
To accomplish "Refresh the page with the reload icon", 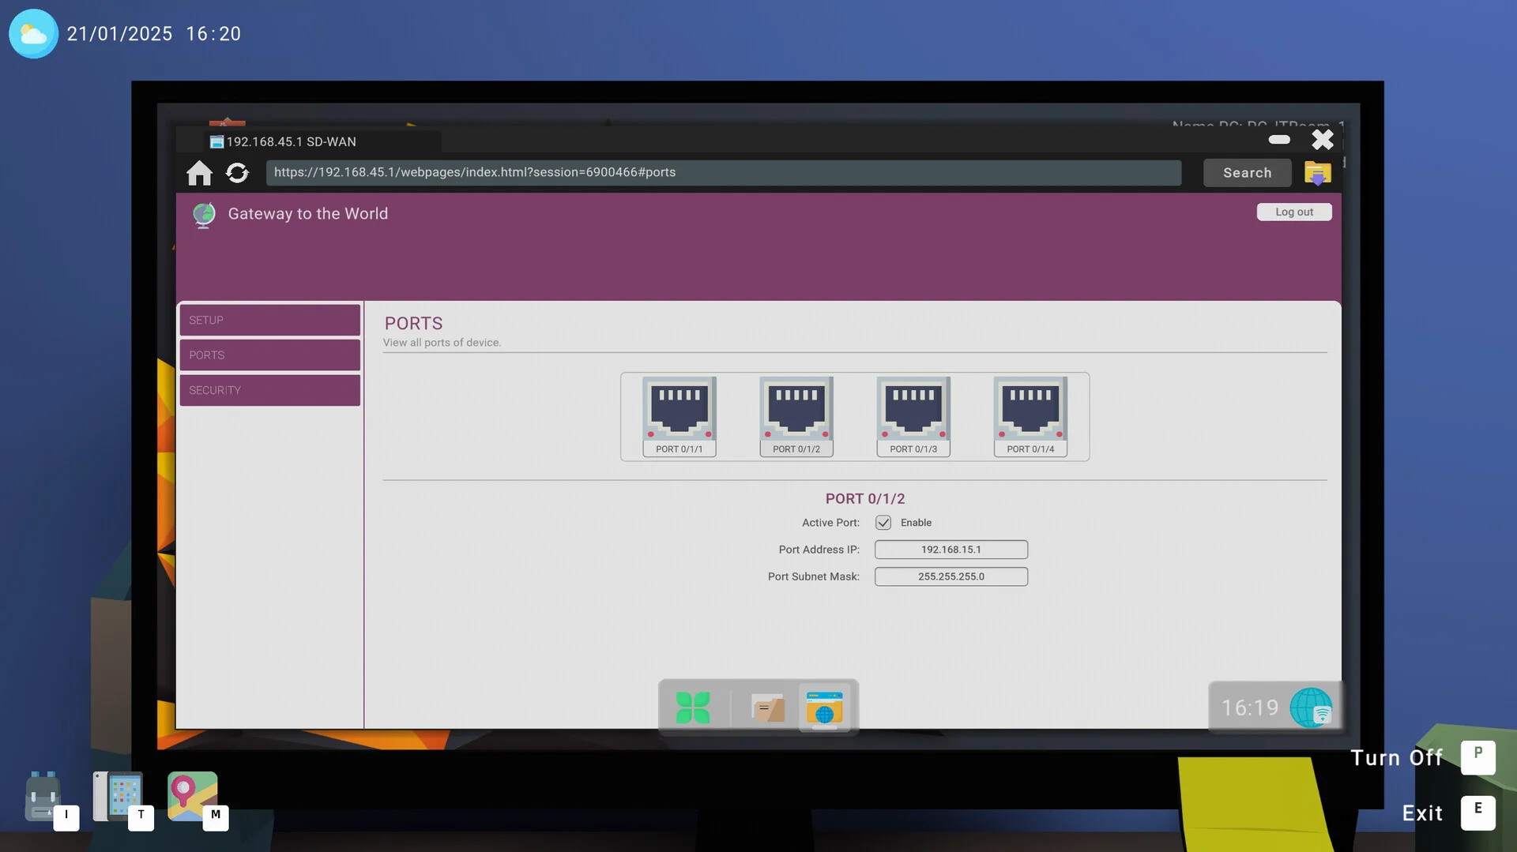I will click(237, 172).
